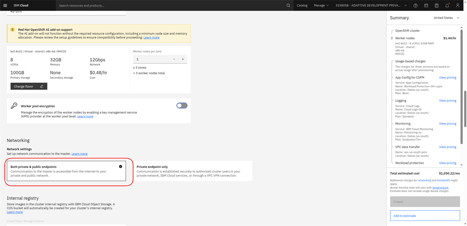Open Learn more in OpenShift AI banner
Image resolution: width=467 pixels, height=226 pixels.
pyautogui.click(x=151, y=38)
